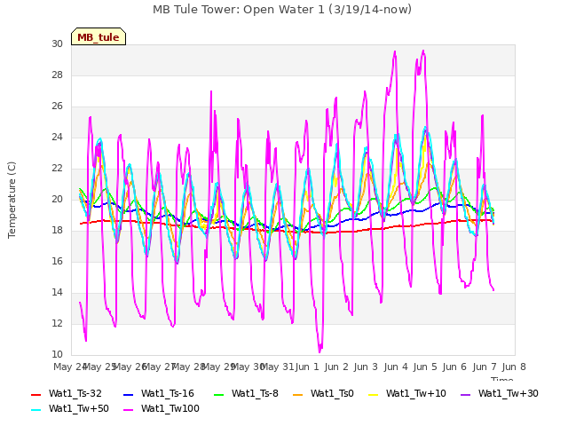Click the Jun 6 x-axis date label
Viewport: 568px width, 426px height.
click(x=454, y=367)
